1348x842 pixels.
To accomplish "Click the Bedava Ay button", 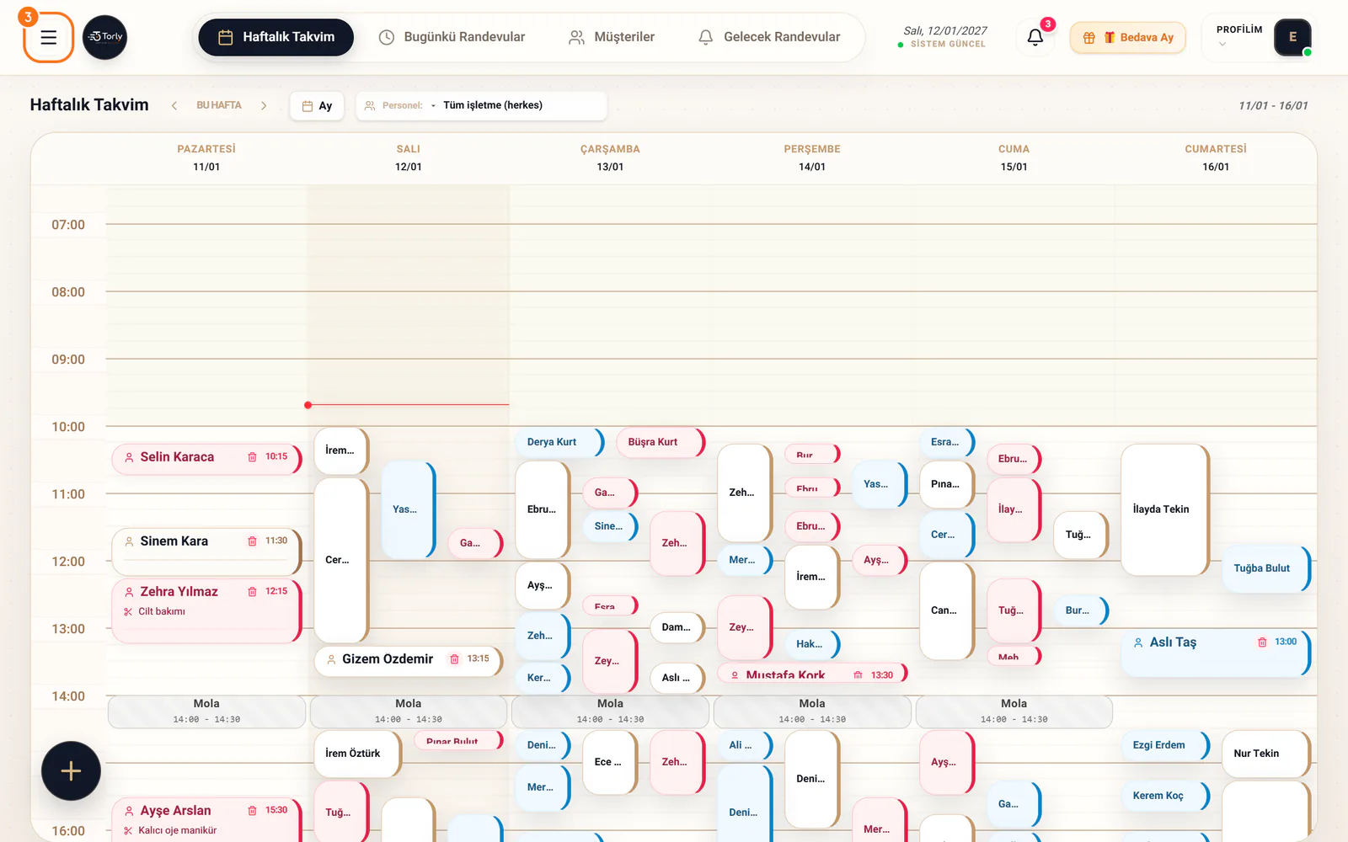I will point(1128,38).
